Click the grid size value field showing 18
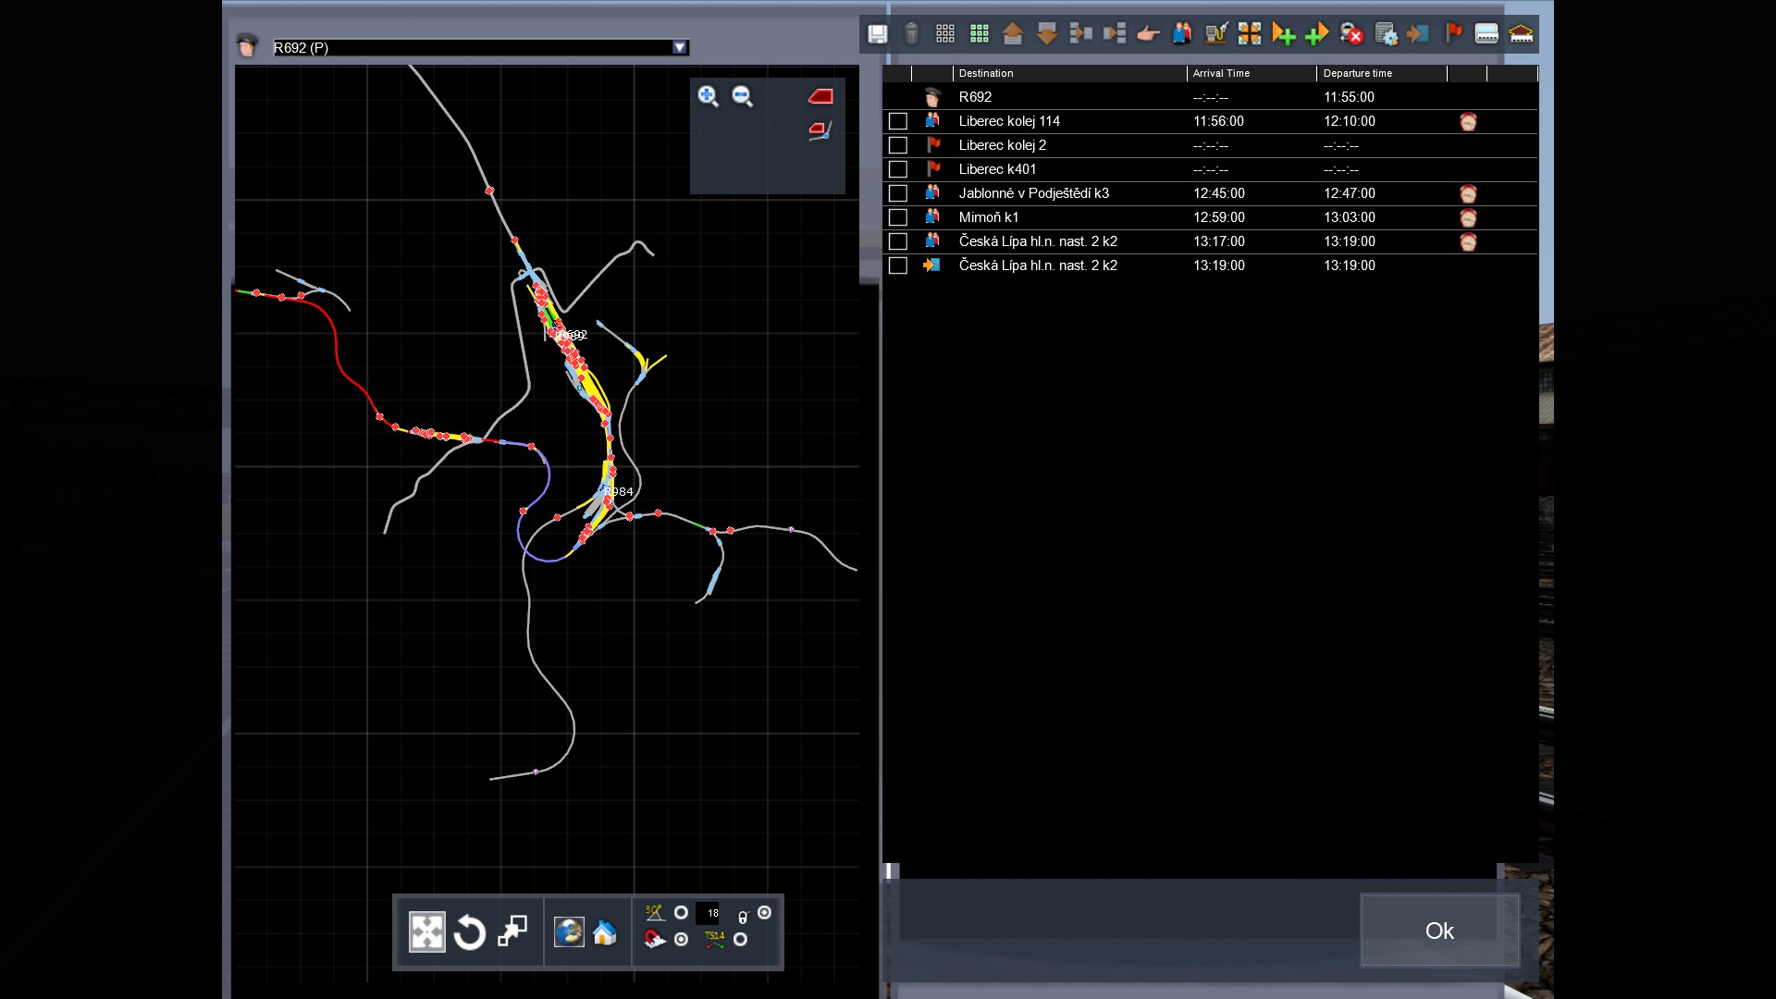 (x=709, y=914)
